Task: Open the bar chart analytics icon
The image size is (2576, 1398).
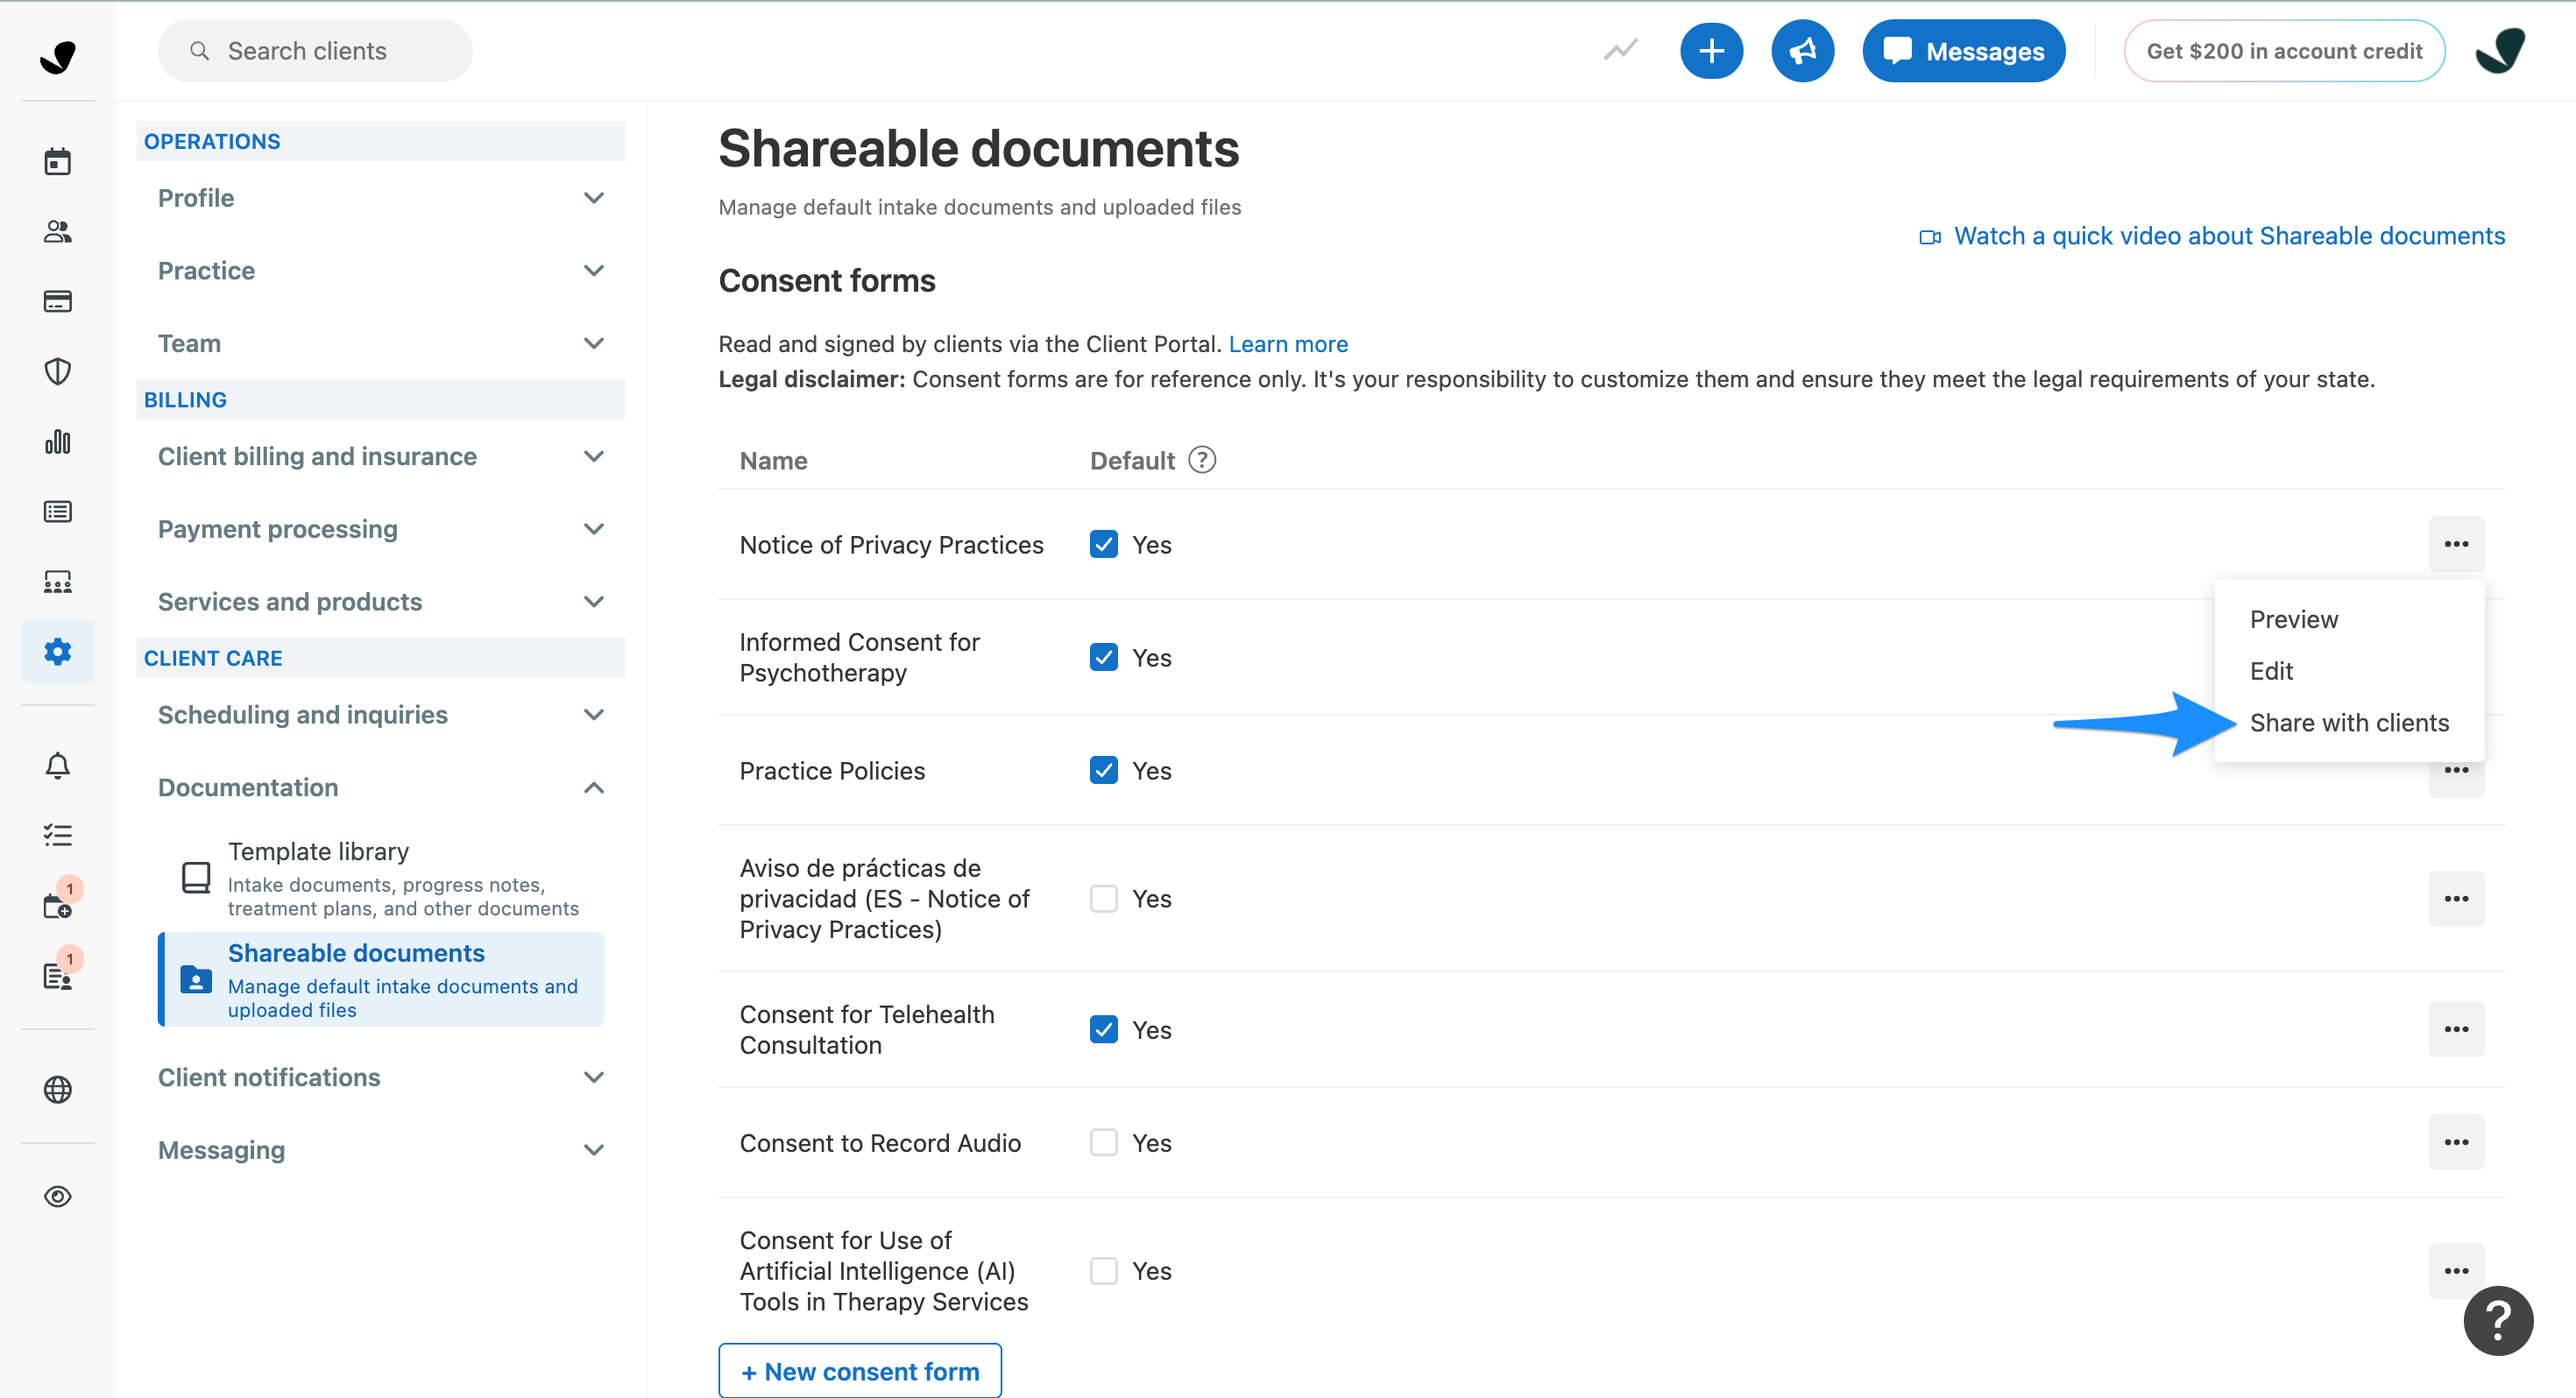Action: (x=57, y=441)
